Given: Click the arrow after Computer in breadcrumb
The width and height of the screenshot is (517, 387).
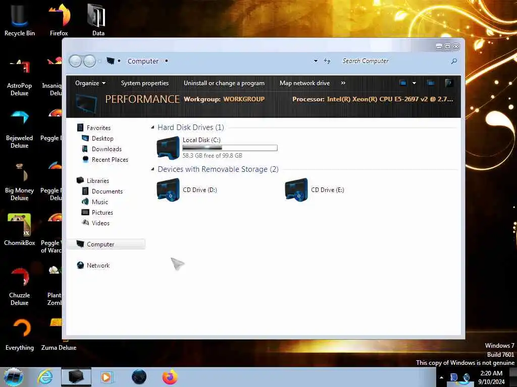Looking at the screenshot, I should (167, 61).
